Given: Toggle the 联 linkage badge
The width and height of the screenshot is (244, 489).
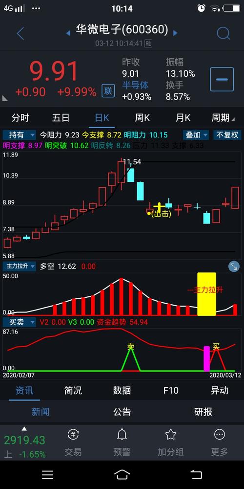Looking at the screenshot, I should coord(108,91).
